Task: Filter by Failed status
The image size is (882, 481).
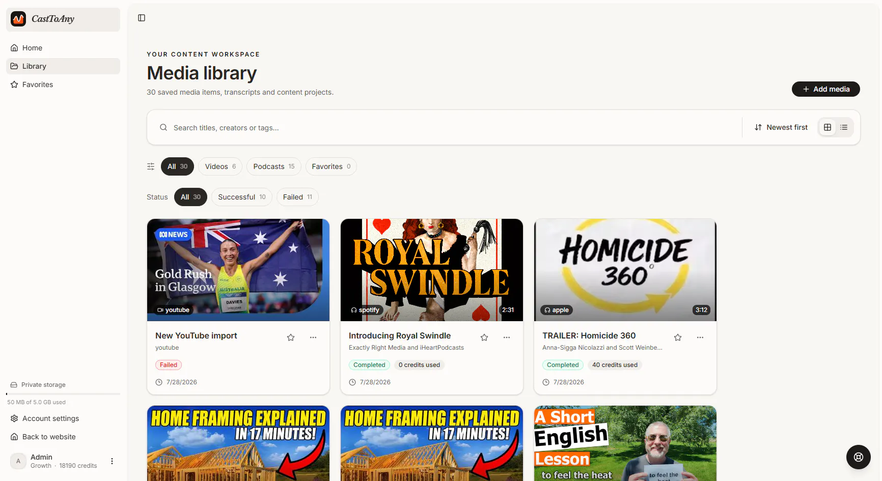Action: [297, 197]
